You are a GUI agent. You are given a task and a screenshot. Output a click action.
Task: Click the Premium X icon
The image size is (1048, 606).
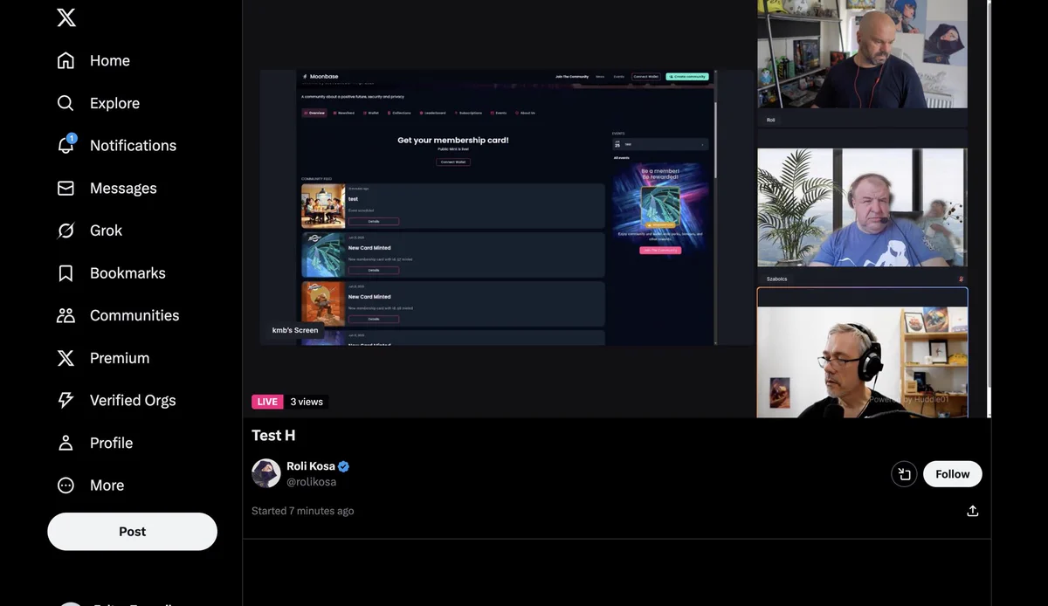[x=65, y=358]
